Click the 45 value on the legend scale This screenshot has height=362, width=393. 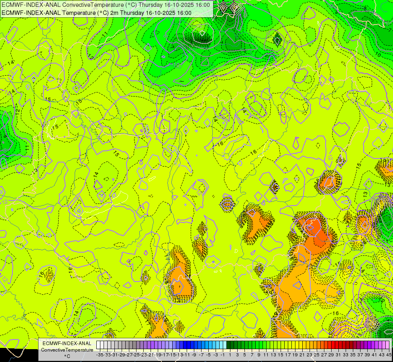[389, 355]
